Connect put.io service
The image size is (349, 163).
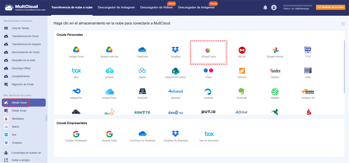[209, 112]
